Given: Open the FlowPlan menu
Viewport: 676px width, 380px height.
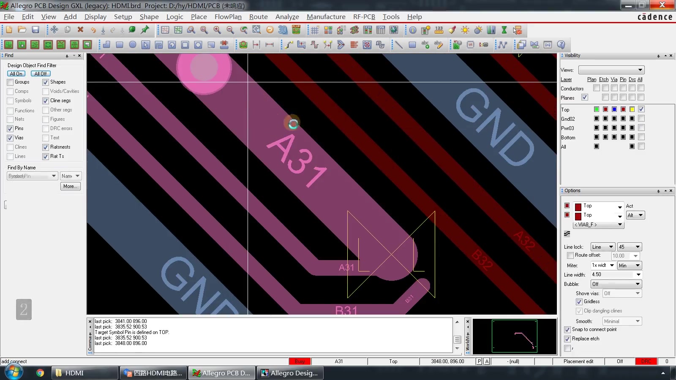Looking at the screenshot, I should [228, 17].
